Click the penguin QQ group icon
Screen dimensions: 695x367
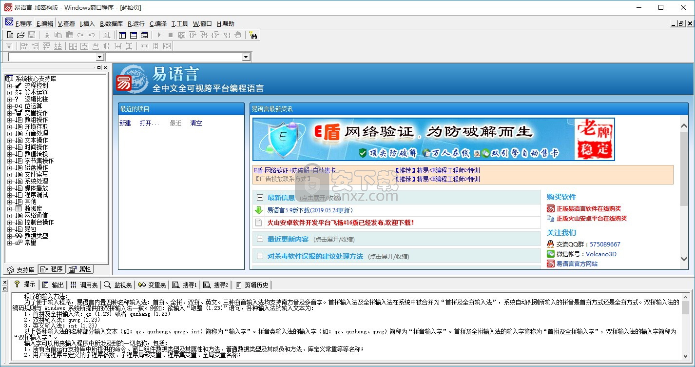(551, 244)
